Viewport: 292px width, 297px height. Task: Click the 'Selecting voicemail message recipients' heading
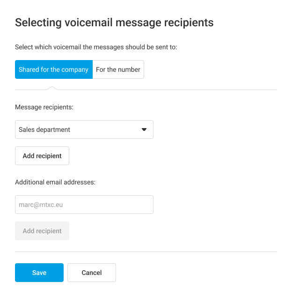pyautogui.click(x=114, y=23)
